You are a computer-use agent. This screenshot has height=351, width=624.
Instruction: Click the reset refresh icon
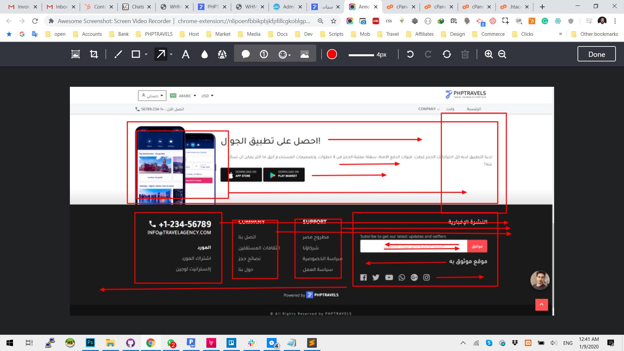pos(447,54)
